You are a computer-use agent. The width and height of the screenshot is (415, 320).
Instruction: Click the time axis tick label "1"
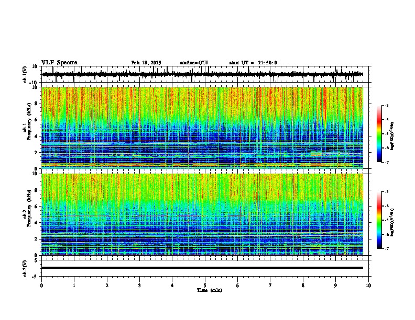74,285
